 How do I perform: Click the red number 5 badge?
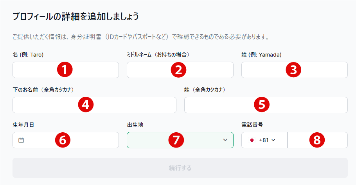(262, 104)
